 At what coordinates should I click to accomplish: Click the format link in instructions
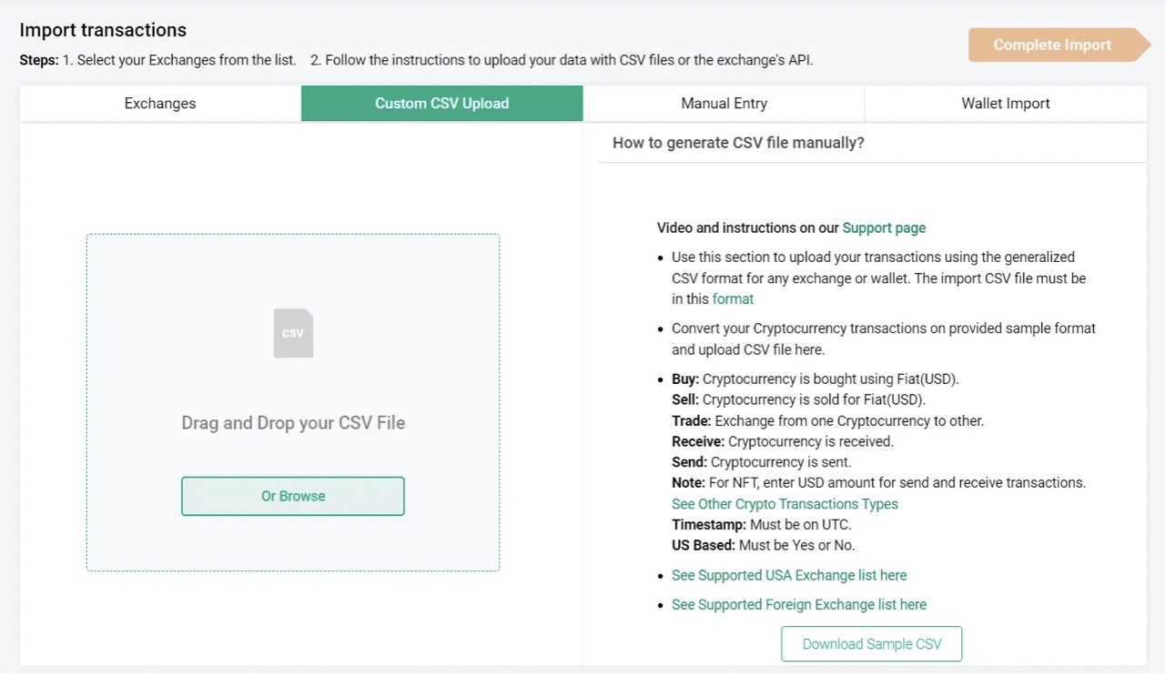[733, 298]
